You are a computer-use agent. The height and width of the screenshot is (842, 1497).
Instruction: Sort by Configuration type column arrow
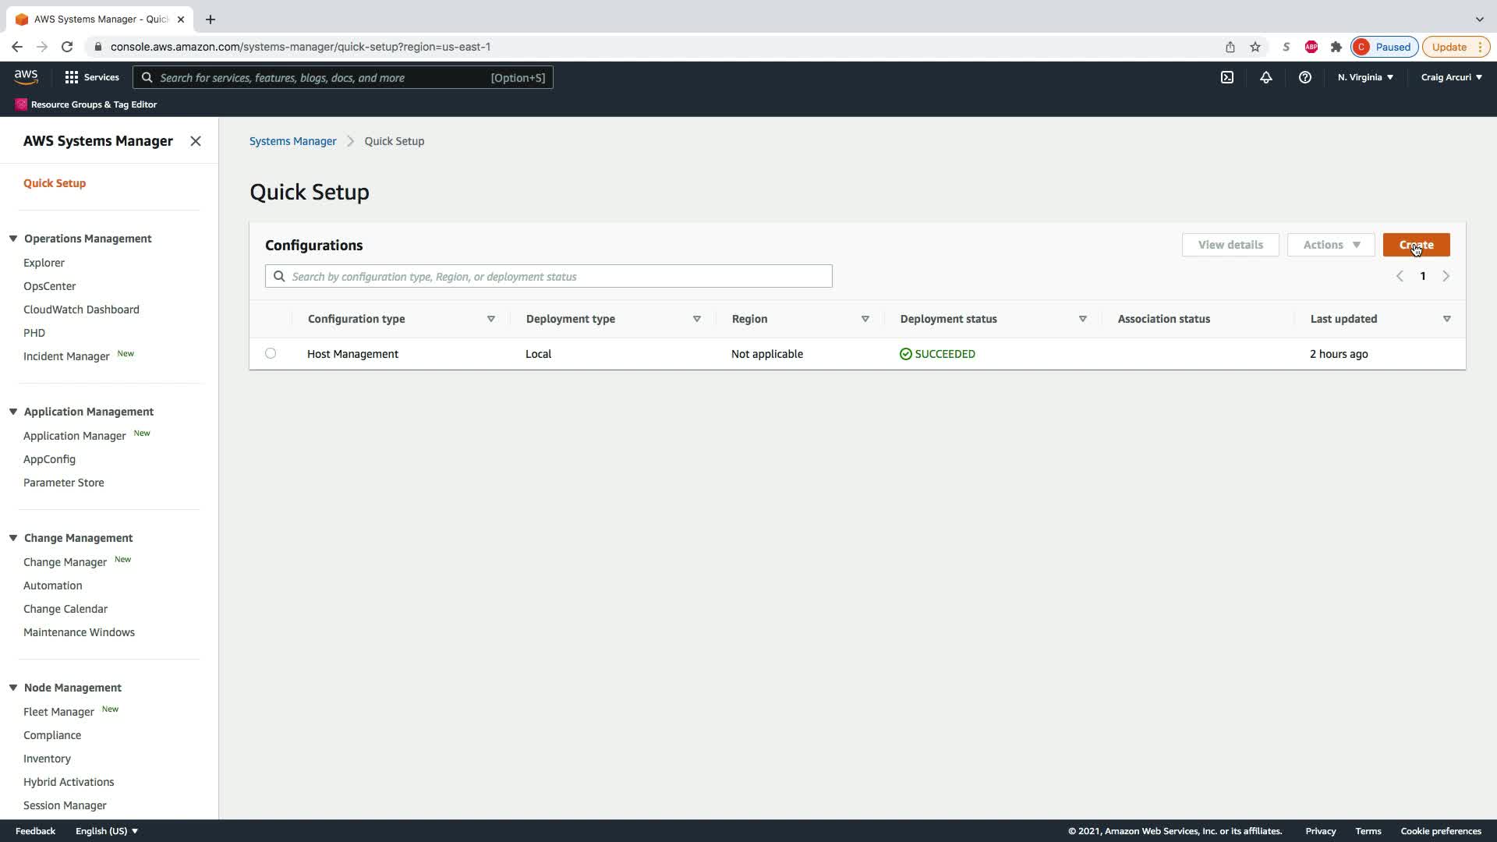click(491, 319)
